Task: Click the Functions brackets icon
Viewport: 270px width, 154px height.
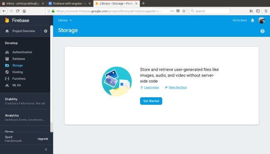Action: [x=7, y=79]
